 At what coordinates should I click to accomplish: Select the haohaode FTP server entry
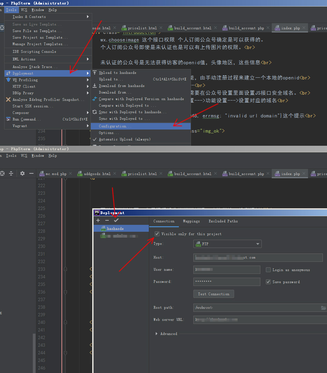pos(115,229)
